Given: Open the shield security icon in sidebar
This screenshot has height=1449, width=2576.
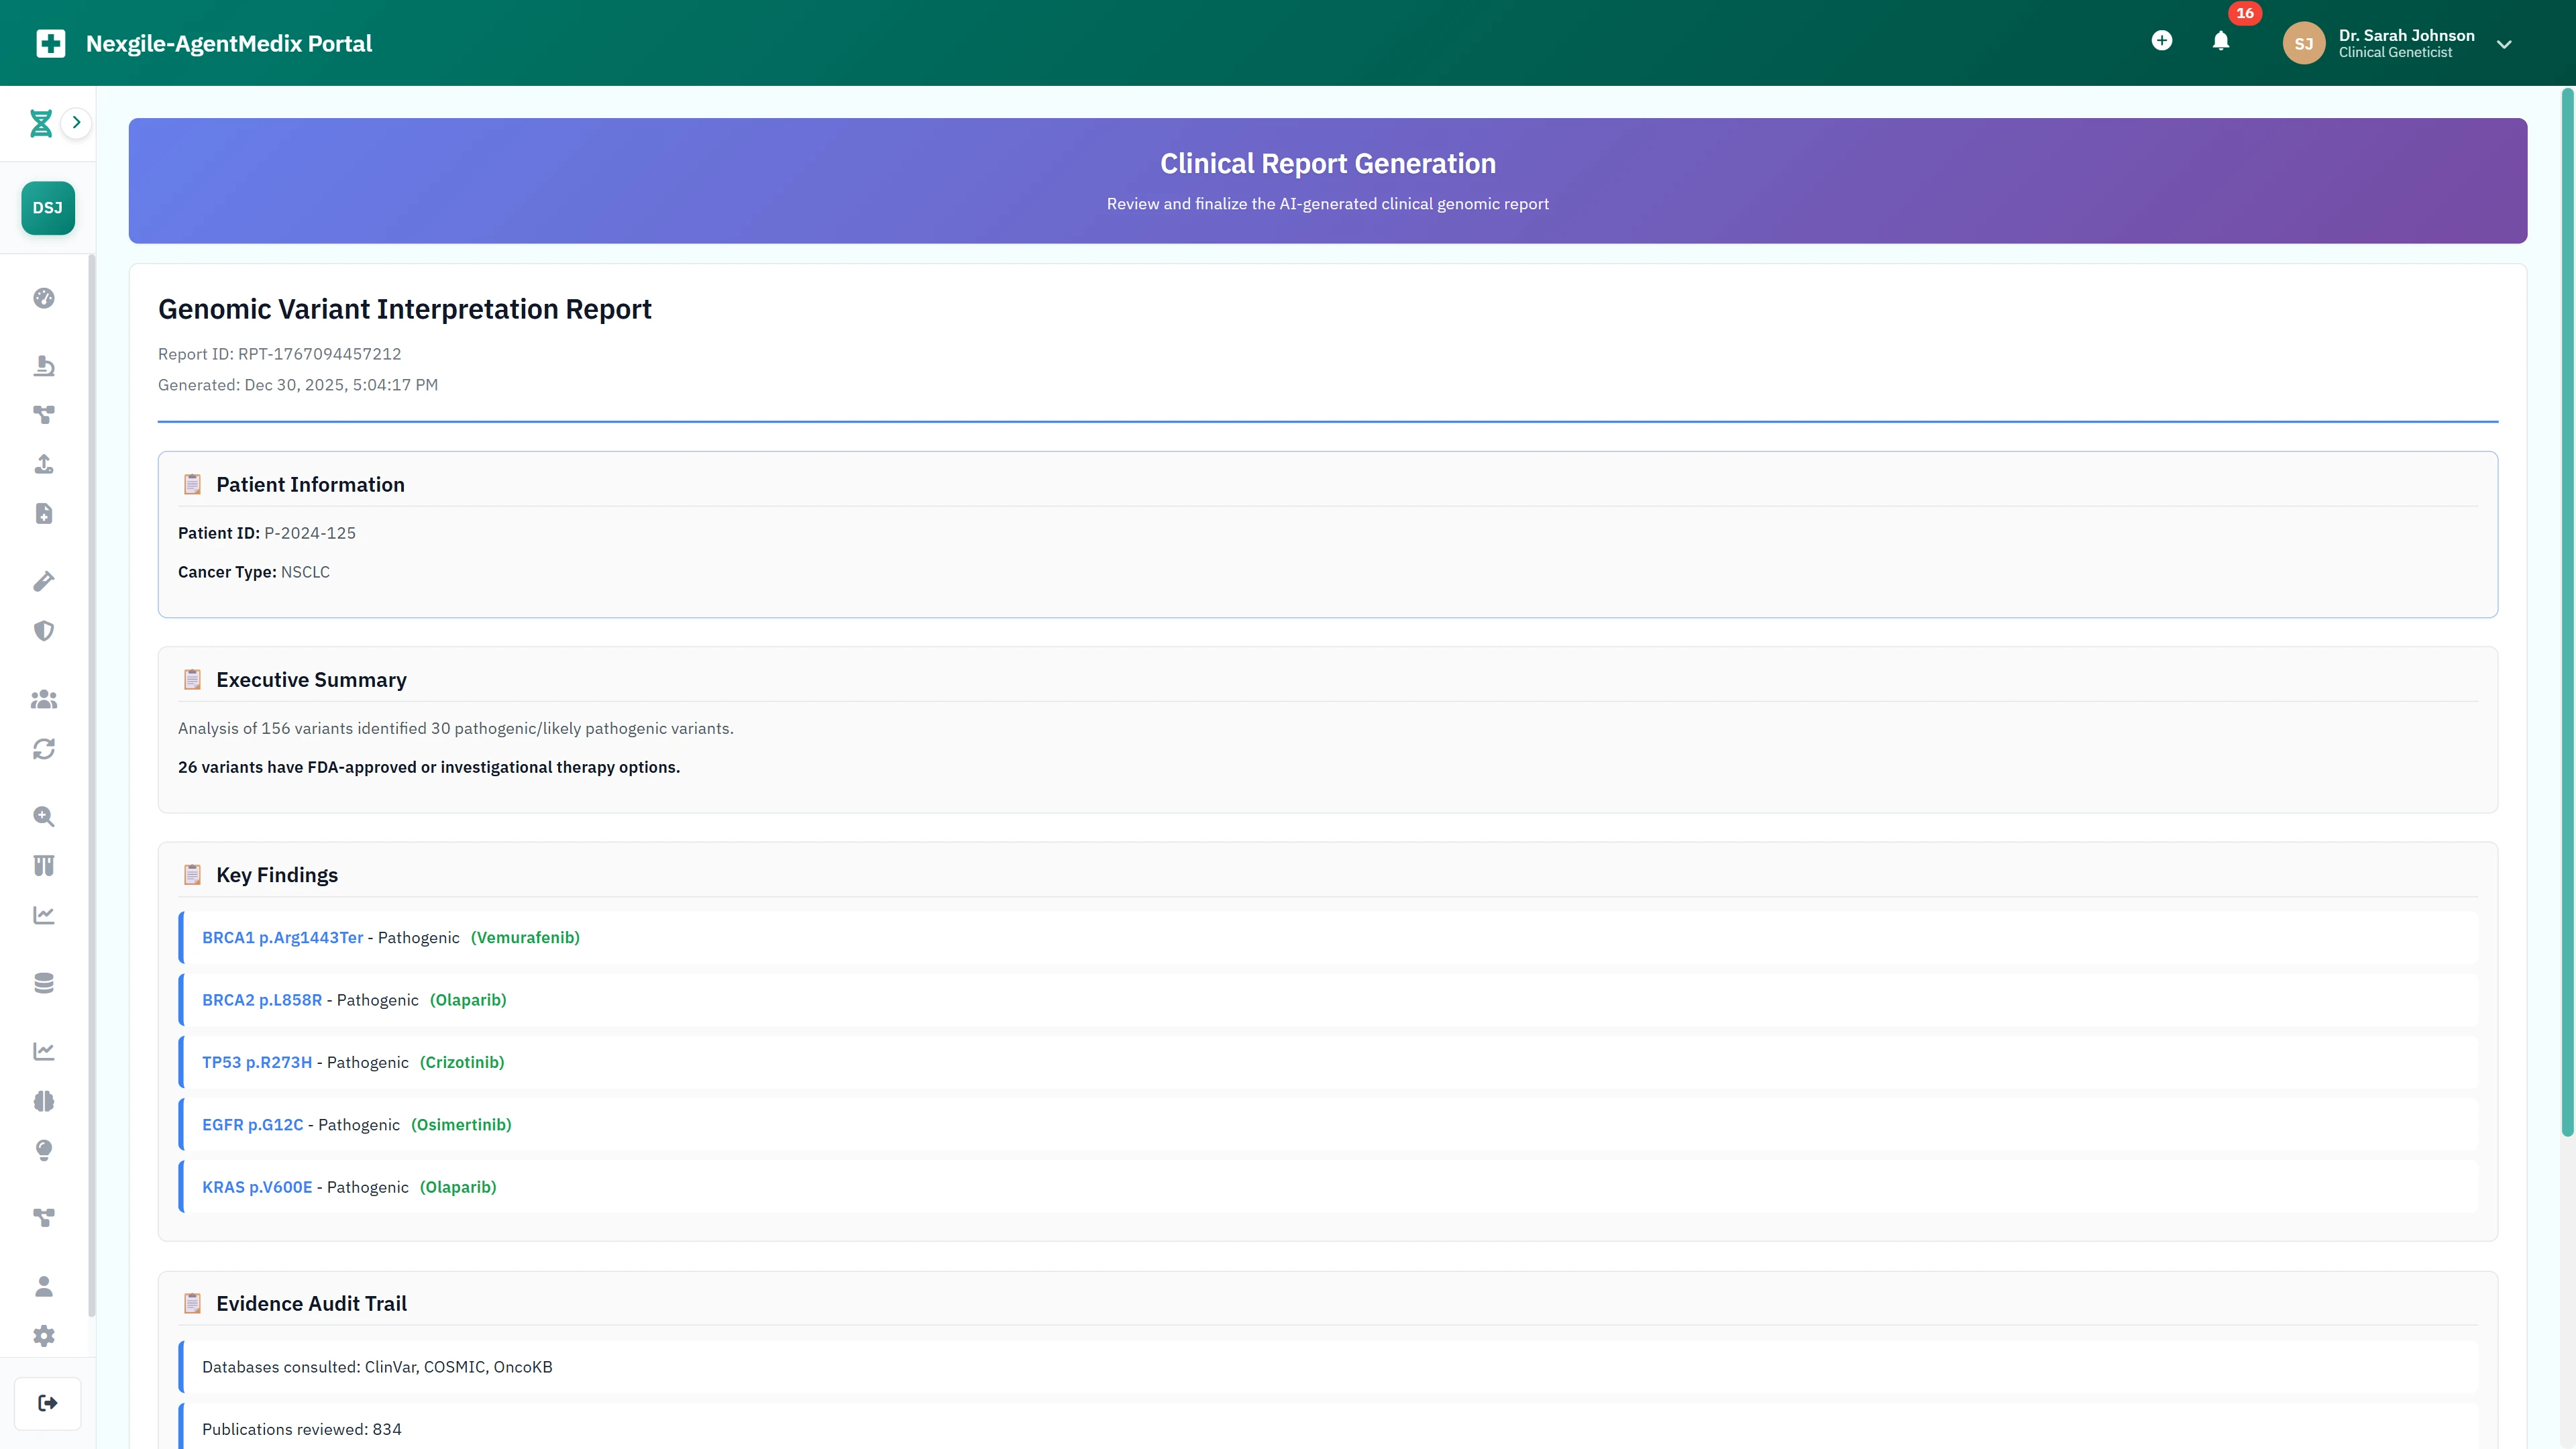Looking at the screenshot, I should coord(44,630).
